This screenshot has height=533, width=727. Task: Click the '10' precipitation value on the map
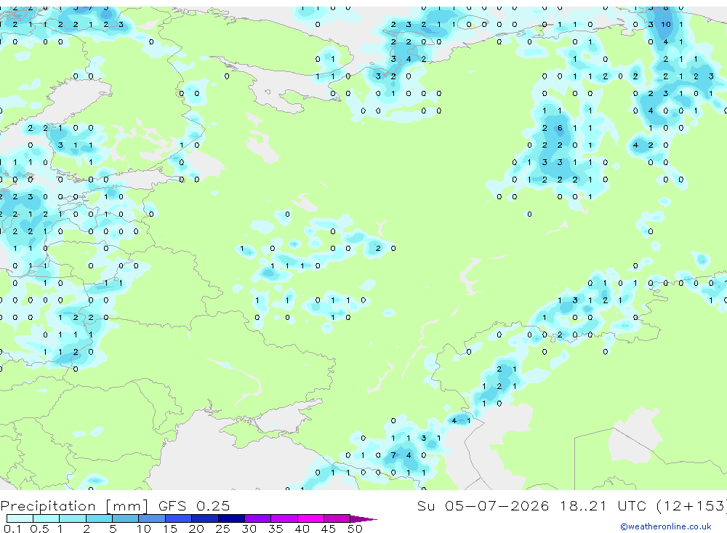point(666,24)
